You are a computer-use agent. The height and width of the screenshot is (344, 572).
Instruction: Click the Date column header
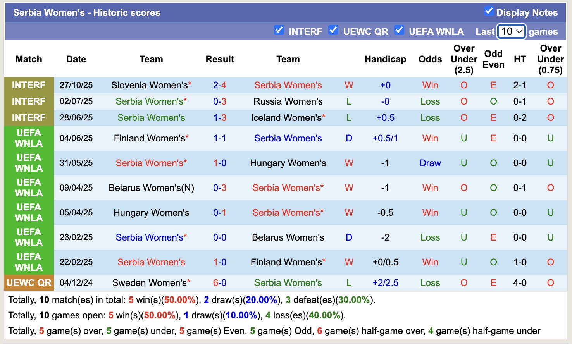[x=76, y=59]
